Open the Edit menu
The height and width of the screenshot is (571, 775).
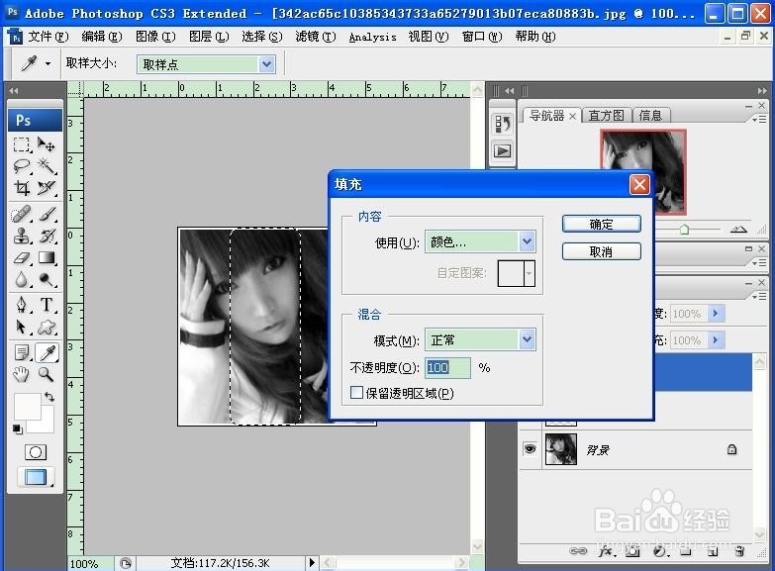101,37
